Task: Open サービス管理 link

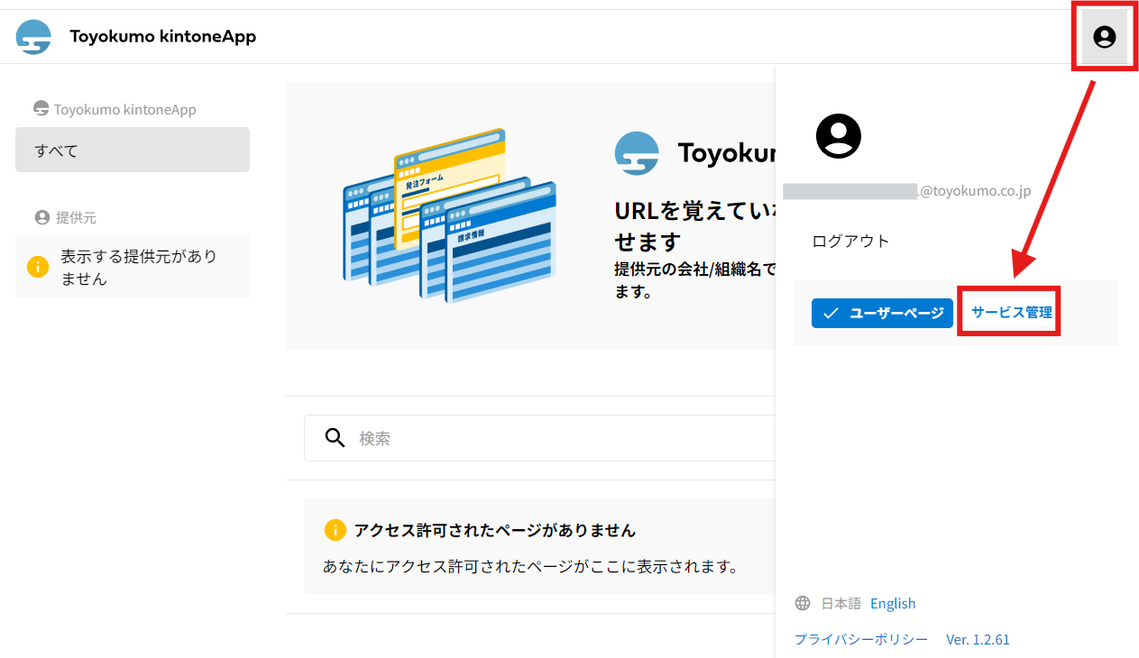Action: coord(1012,313)
